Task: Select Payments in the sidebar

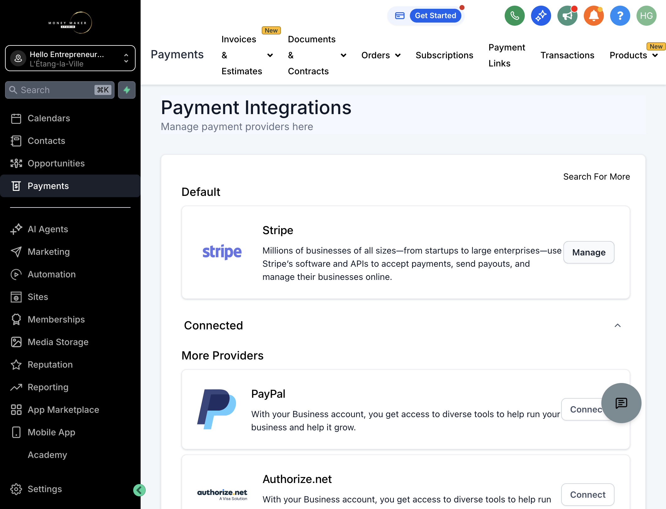Action: (70, 186)
